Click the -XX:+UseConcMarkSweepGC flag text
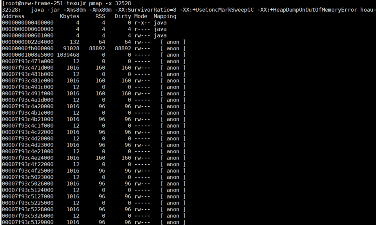The height and width of the screenshot is (225, 376). click(216, 10)
